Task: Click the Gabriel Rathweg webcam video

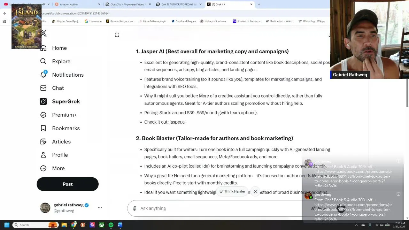Action: tap(369, 39)
